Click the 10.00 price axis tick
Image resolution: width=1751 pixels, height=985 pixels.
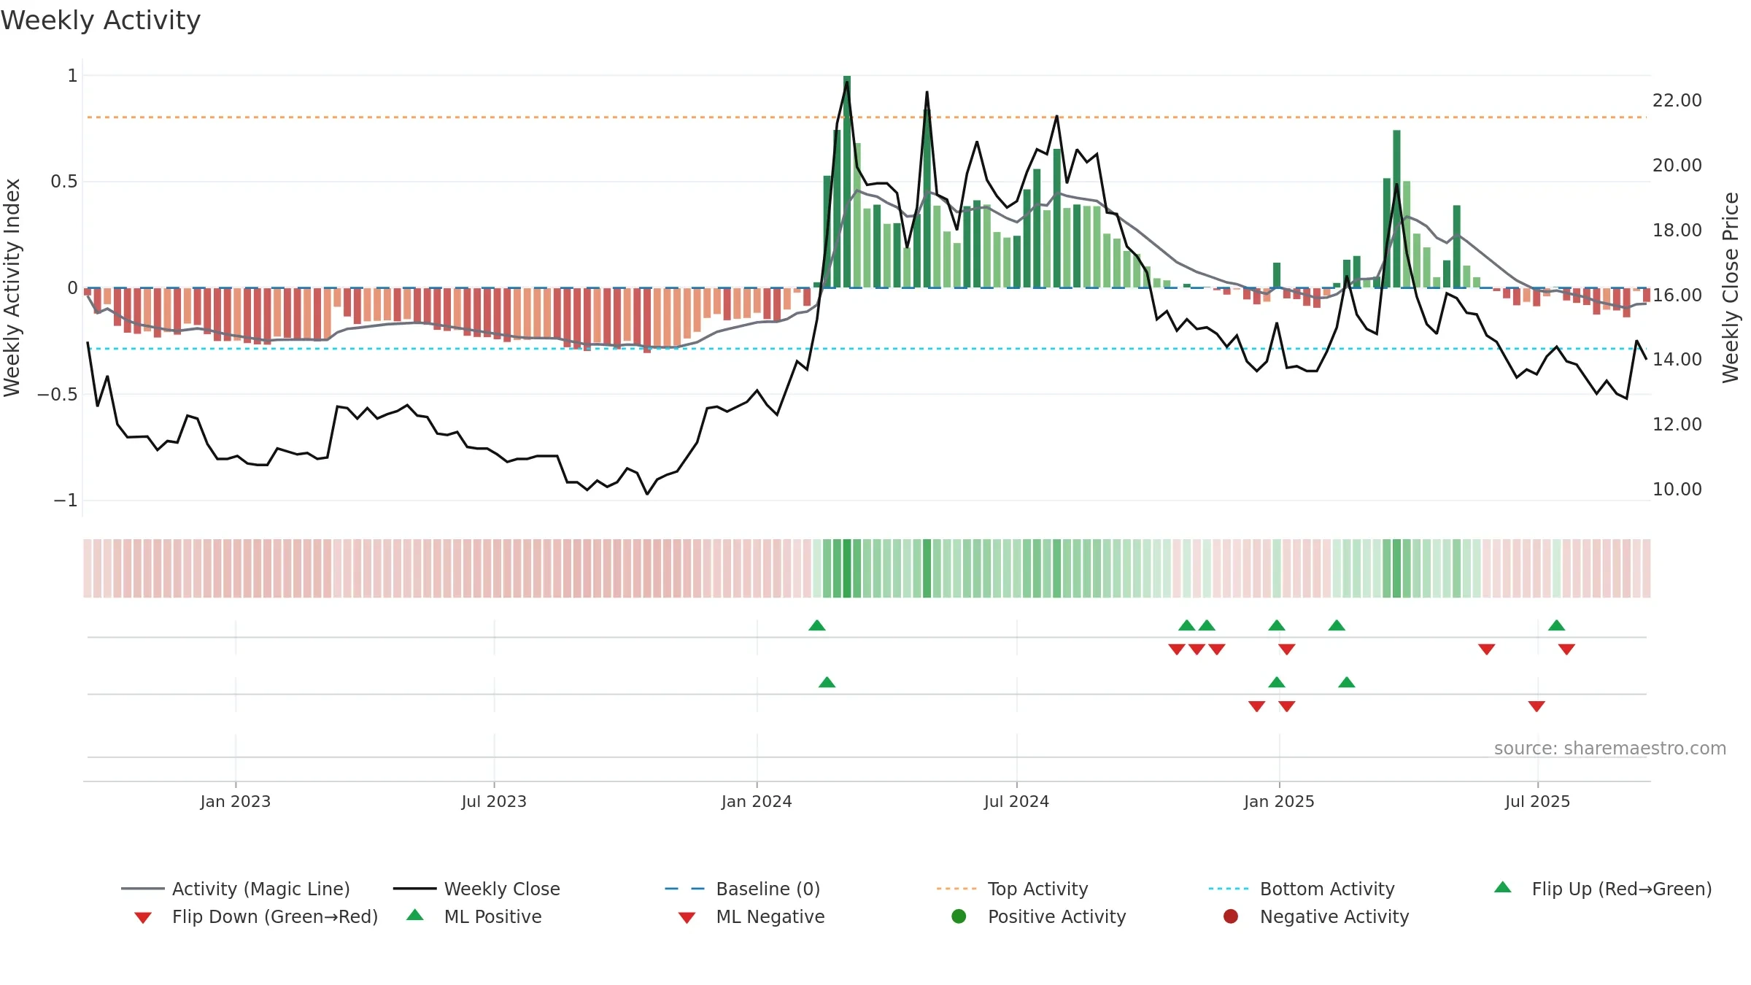tap(1677, 489)
